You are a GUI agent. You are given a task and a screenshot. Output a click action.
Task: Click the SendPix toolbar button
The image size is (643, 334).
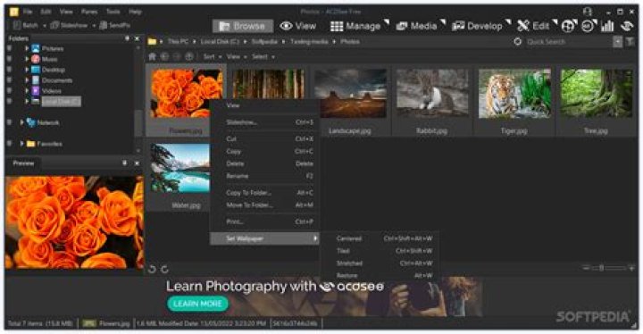115,25
